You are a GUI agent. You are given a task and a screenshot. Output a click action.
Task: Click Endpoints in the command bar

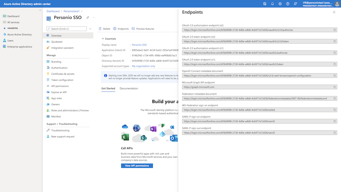(121, 29)
